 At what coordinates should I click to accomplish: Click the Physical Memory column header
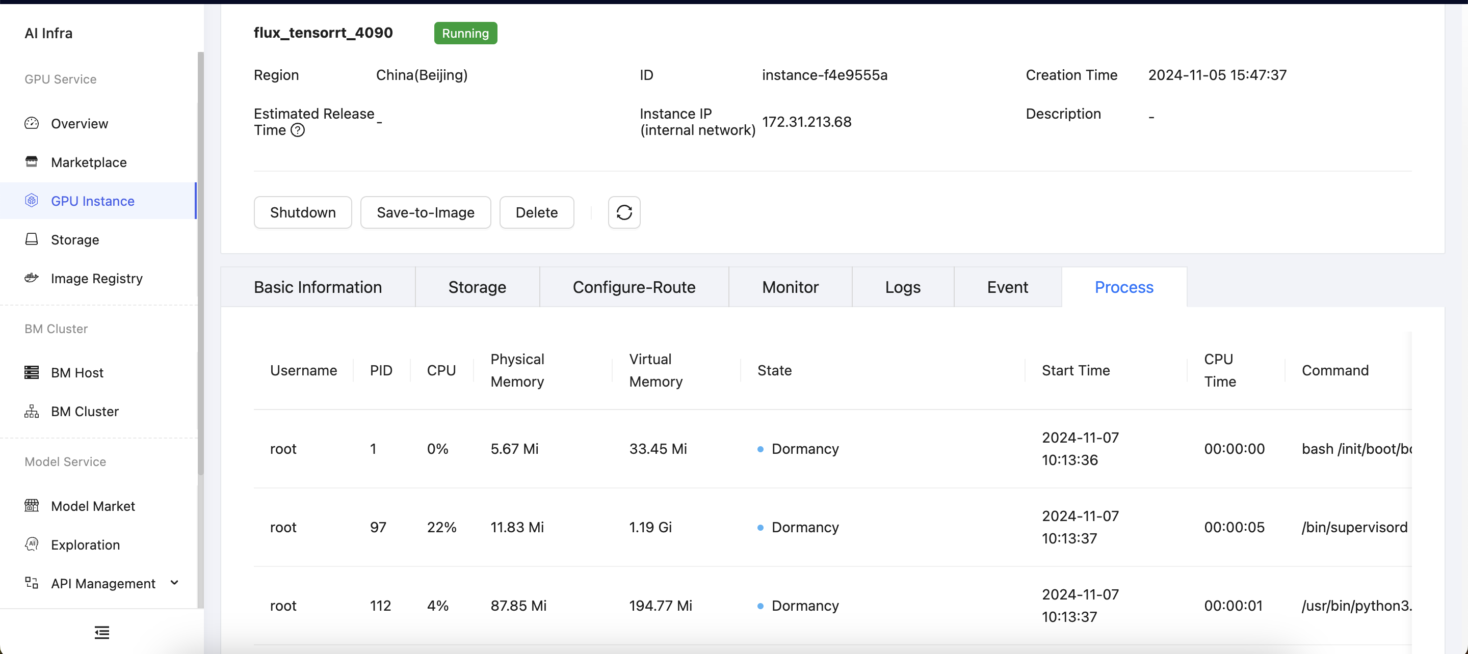pyautogui.click(x=517, y=370)
